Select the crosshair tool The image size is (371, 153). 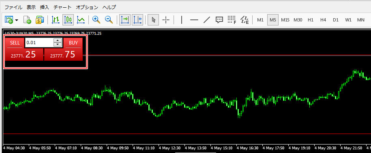166,20
